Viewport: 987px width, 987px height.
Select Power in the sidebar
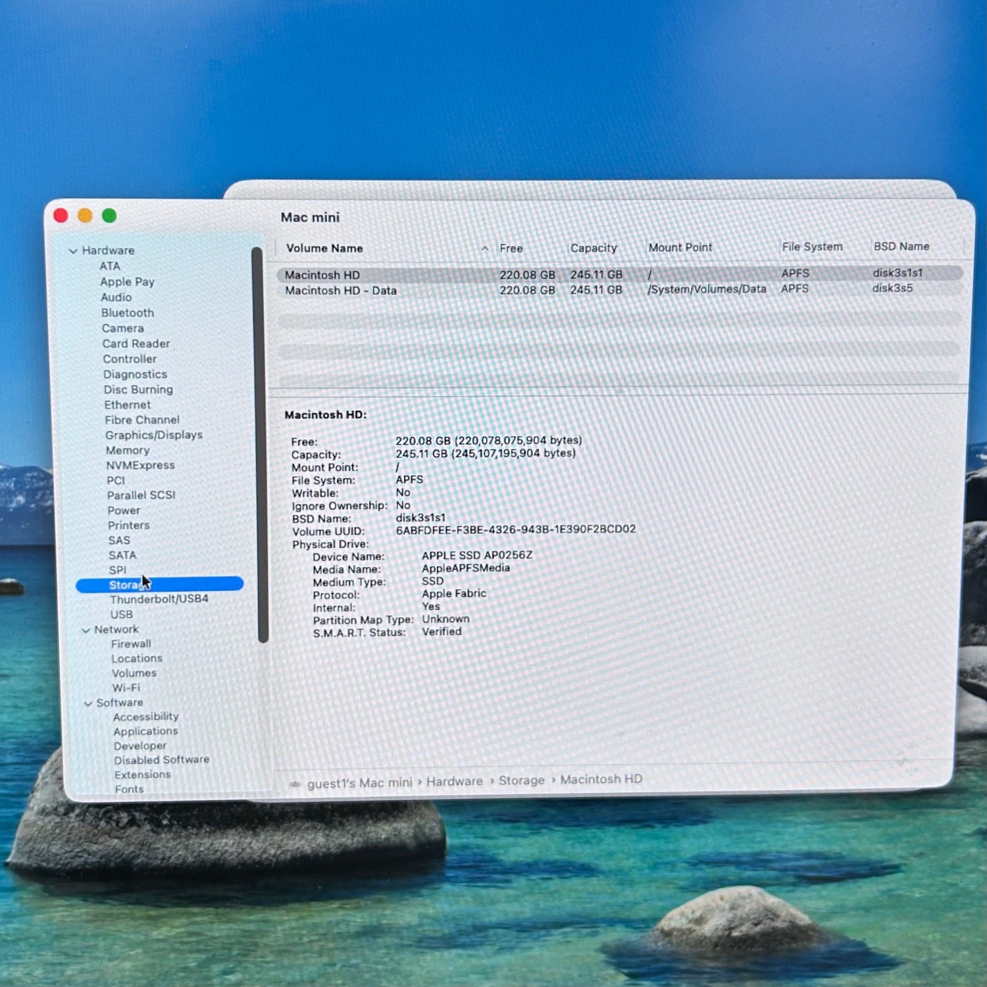(124, 510)
